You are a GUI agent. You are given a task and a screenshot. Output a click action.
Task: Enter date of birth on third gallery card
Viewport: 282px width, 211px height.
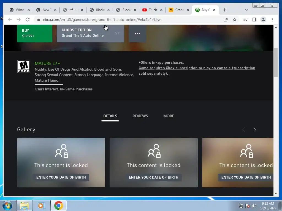pos(246,177)
